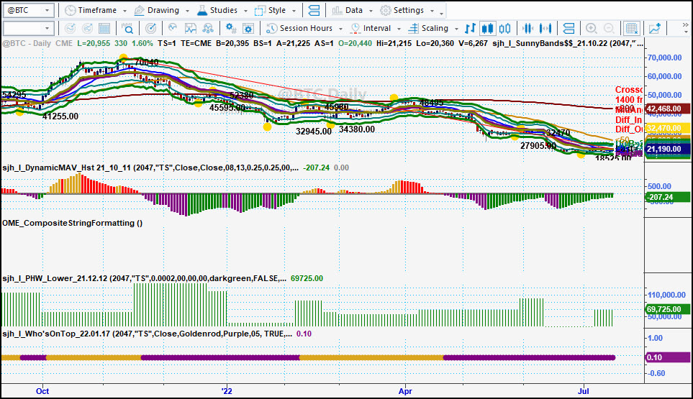The image size is (693, 399).
Task: Click the -207.24 green axis label
Action: point(667,197)
